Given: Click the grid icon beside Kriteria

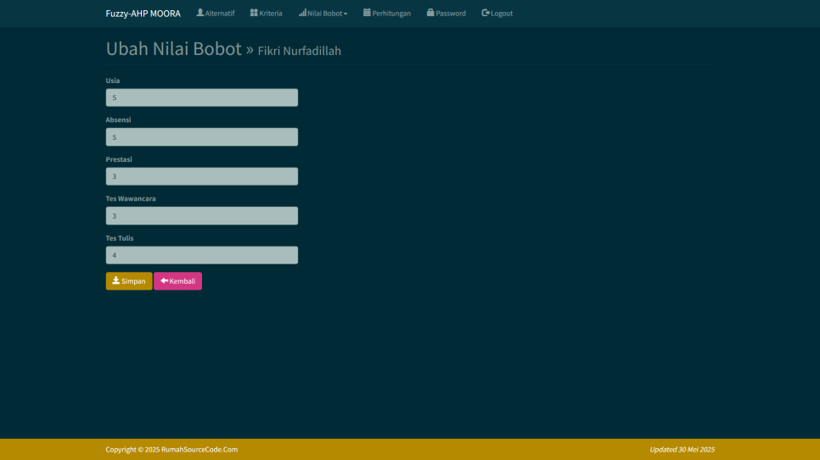Looking at the screenshot, I should tap(254, 13).
